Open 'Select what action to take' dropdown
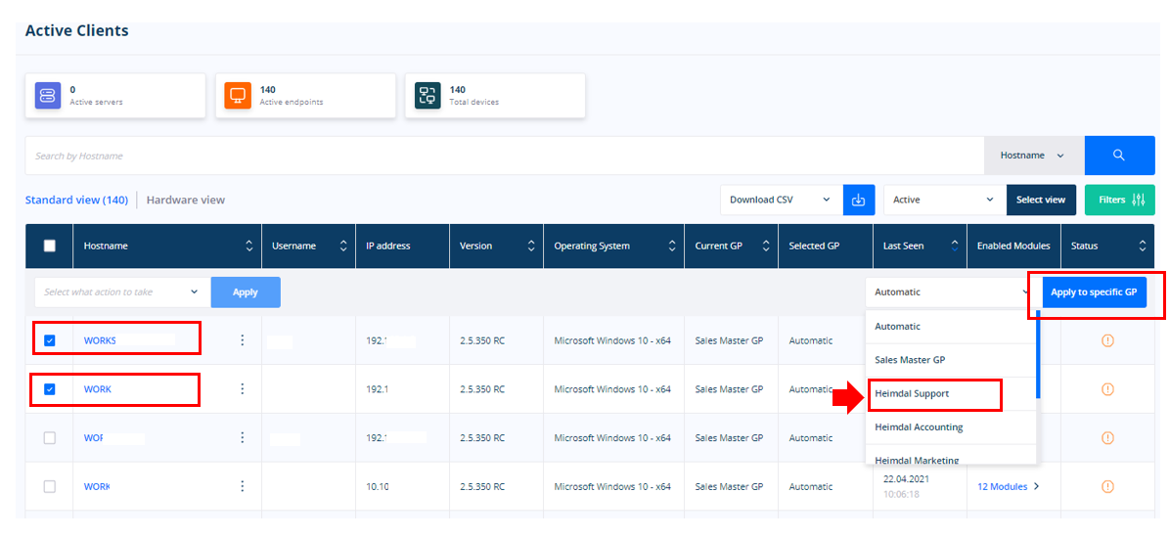 tap(122, 291)
